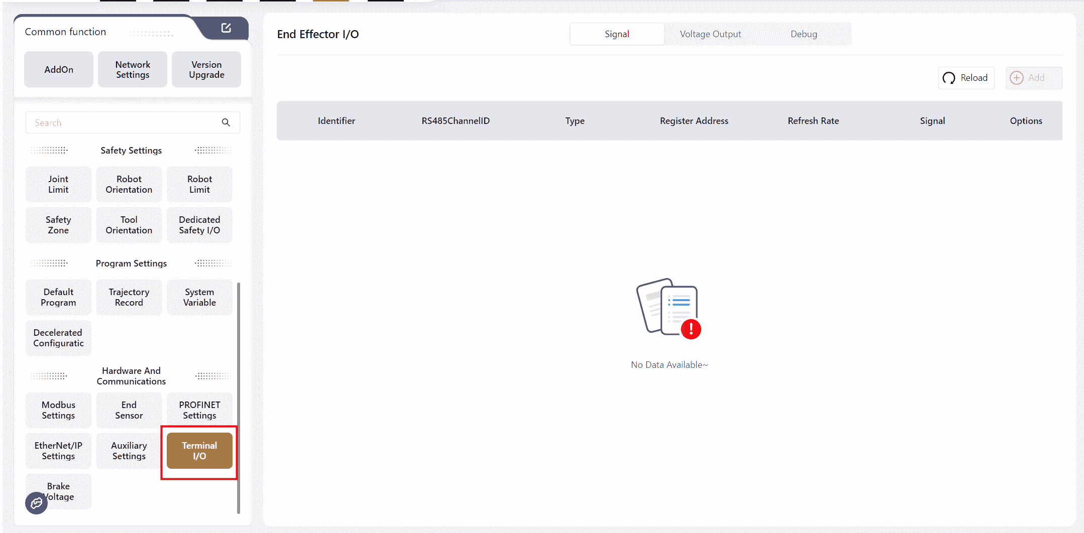The width and height of the screenshot is (1084, 533).
Task: Click the edit icon beside Common function
Action: (x=226, y=28)
